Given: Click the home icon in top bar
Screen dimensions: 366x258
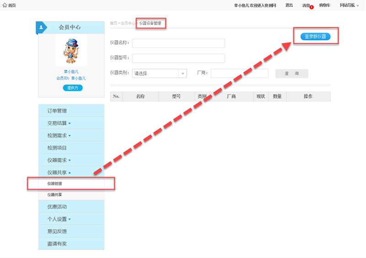Looking at the screenshot, I should 5,5.
